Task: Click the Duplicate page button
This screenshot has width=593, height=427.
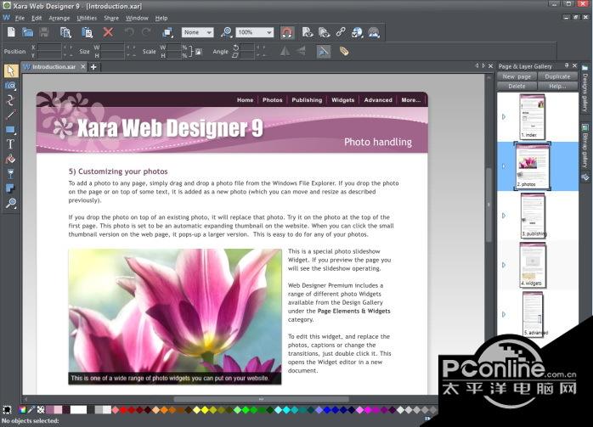Action: (x=557, y=76)
